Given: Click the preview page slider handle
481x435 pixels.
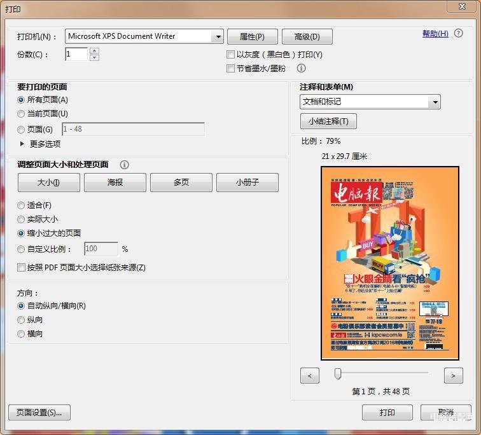Looking at the screenshot, I should tap(338, 374).
